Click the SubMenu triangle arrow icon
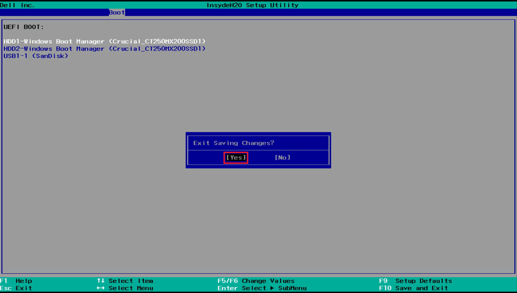 [x=272, y=288]
